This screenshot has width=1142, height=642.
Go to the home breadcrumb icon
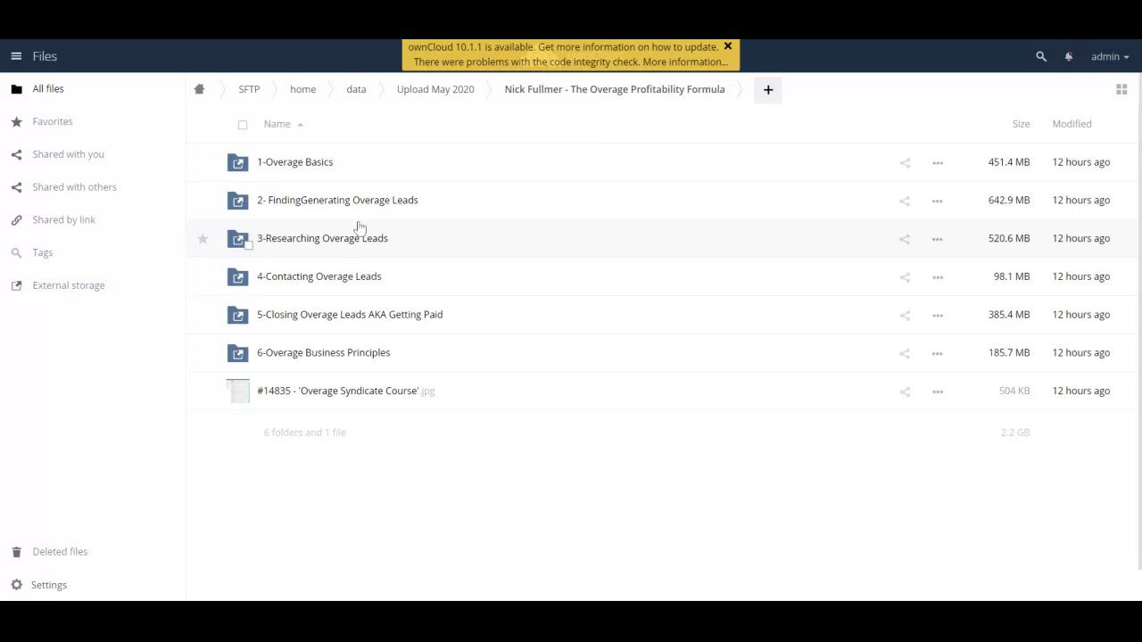point(199,89)
